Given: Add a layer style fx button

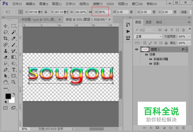Looking at the screenshot, I should coord(151,128).
